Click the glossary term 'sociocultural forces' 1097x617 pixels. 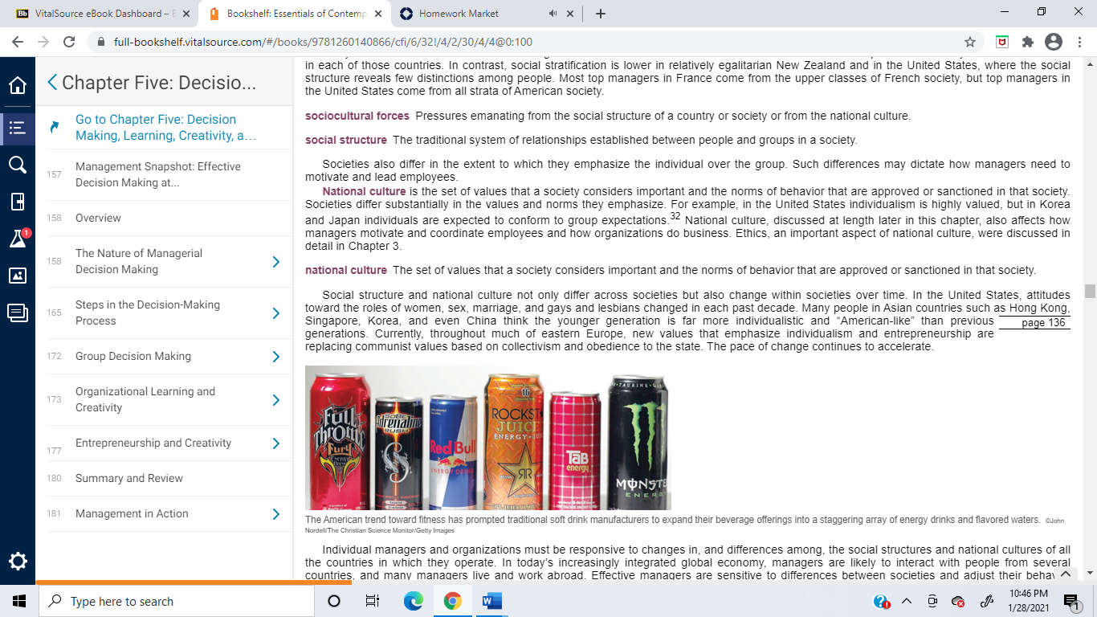[357, 116]
